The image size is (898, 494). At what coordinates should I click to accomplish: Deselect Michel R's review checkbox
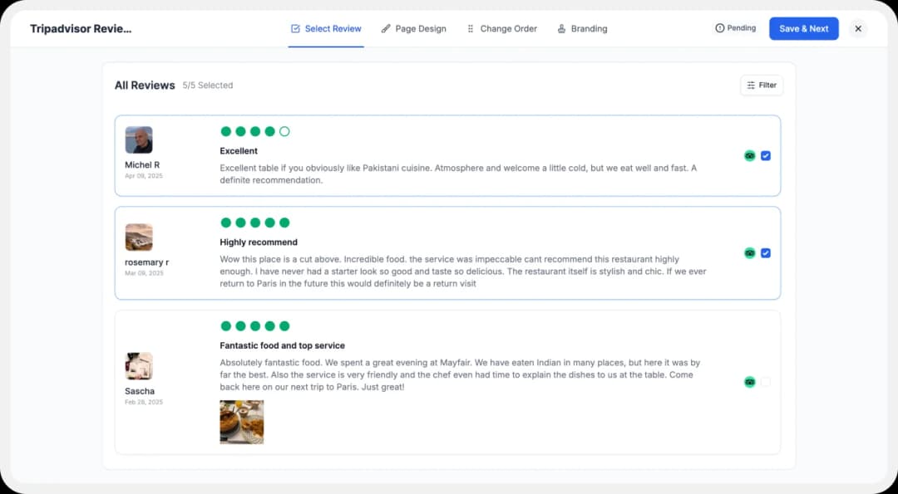(766, 155)
